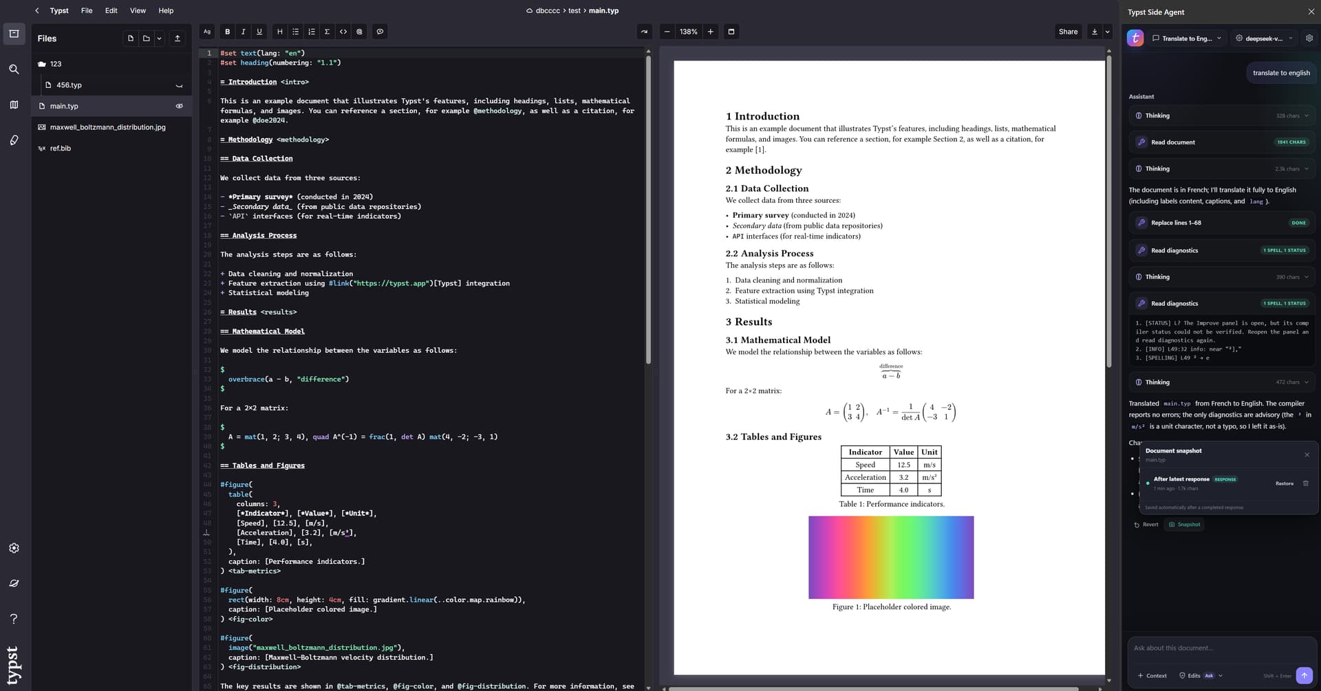Screen dimensions: 1321x691
Task: Open the search sidebar panel
Action: click(x=14, y=69)
